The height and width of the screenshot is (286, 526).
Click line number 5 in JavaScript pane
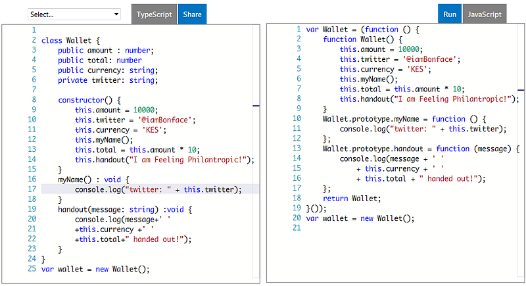pyautogui.click(x=299, y=69)
